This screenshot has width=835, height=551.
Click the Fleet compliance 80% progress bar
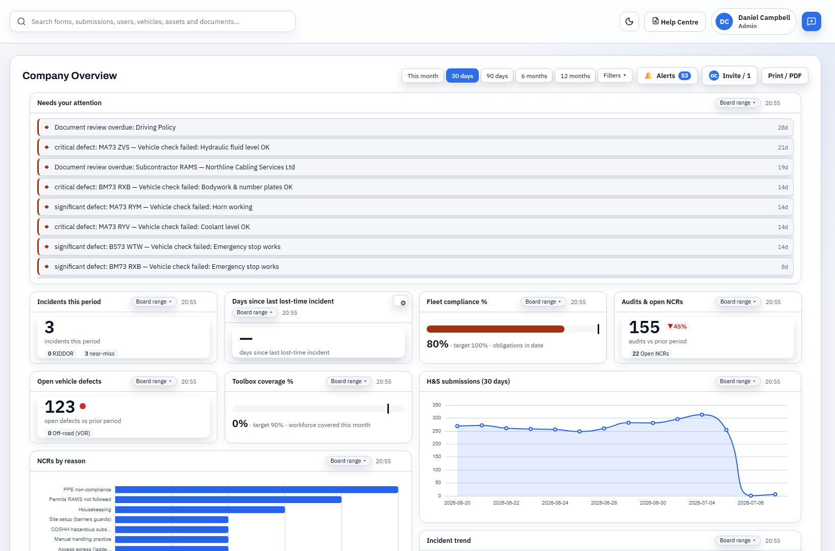[512, 329]
